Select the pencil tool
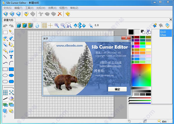 5,44
